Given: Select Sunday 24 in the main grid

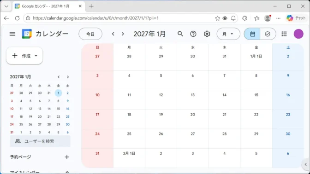Looking at the screenshot, I should (x=97, y=139).
